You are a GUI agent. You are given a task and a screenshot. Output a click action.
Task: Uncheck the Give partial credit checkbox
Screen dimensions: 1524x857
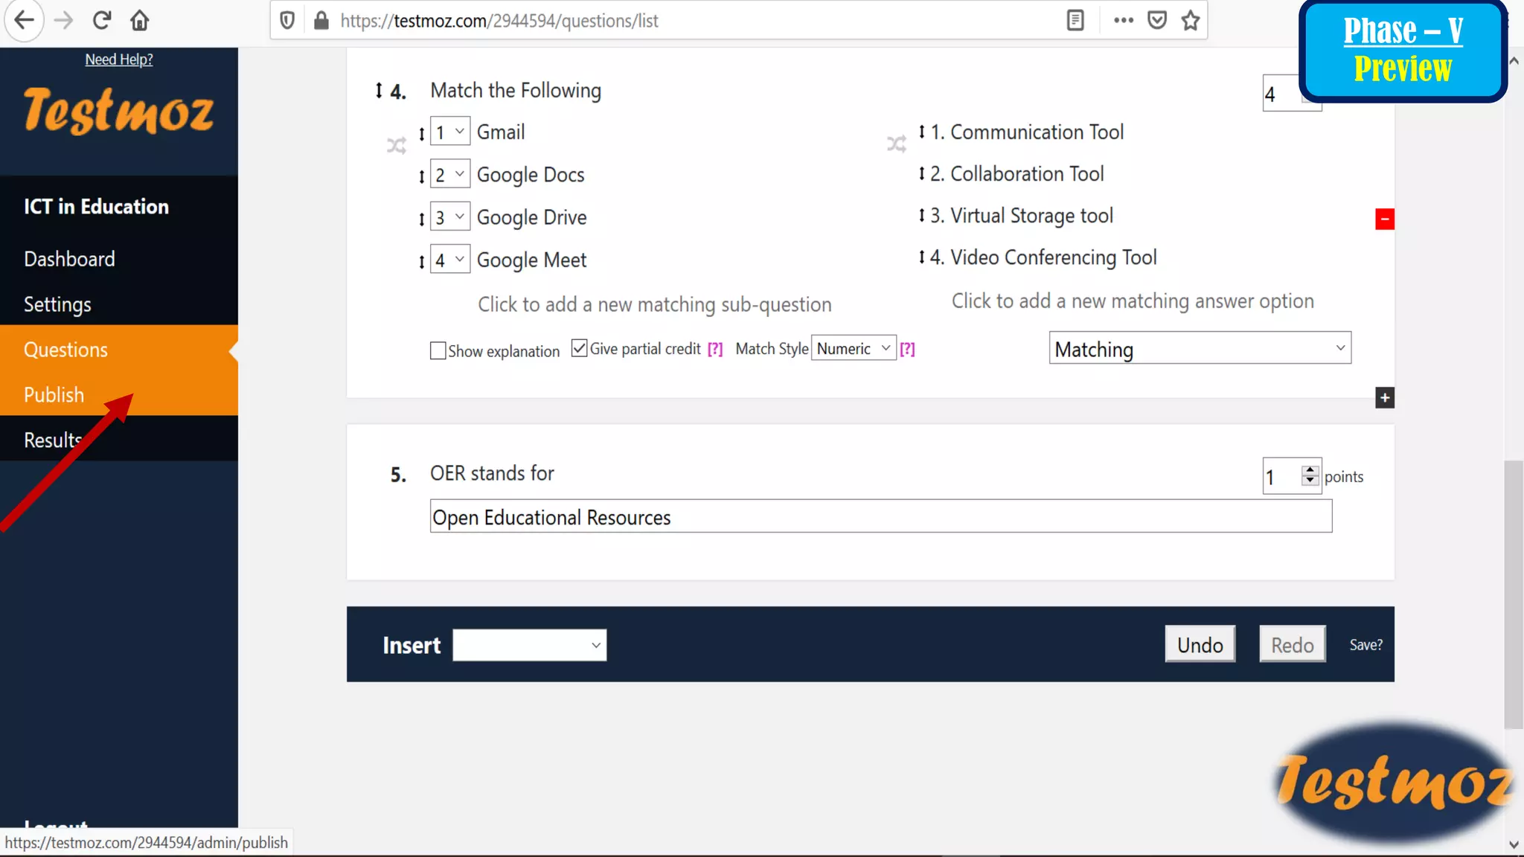pos(579,348)
